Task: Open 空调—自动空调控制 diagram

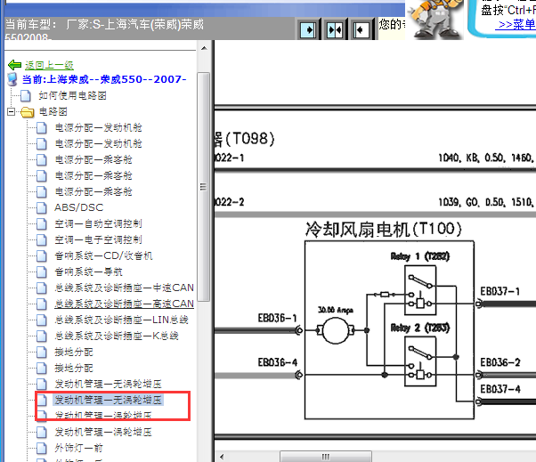Action: click(x=99, y=223)
